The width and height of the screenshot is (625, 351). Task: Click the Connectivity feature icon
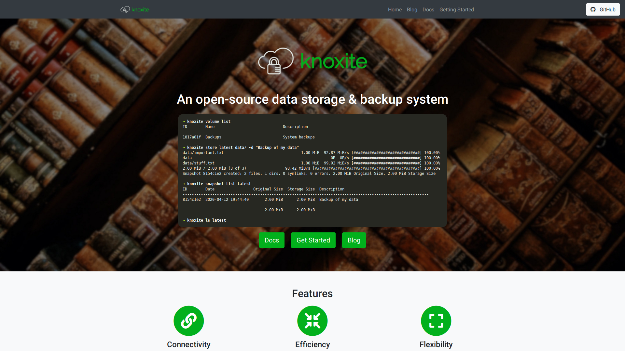coord(188,320)
